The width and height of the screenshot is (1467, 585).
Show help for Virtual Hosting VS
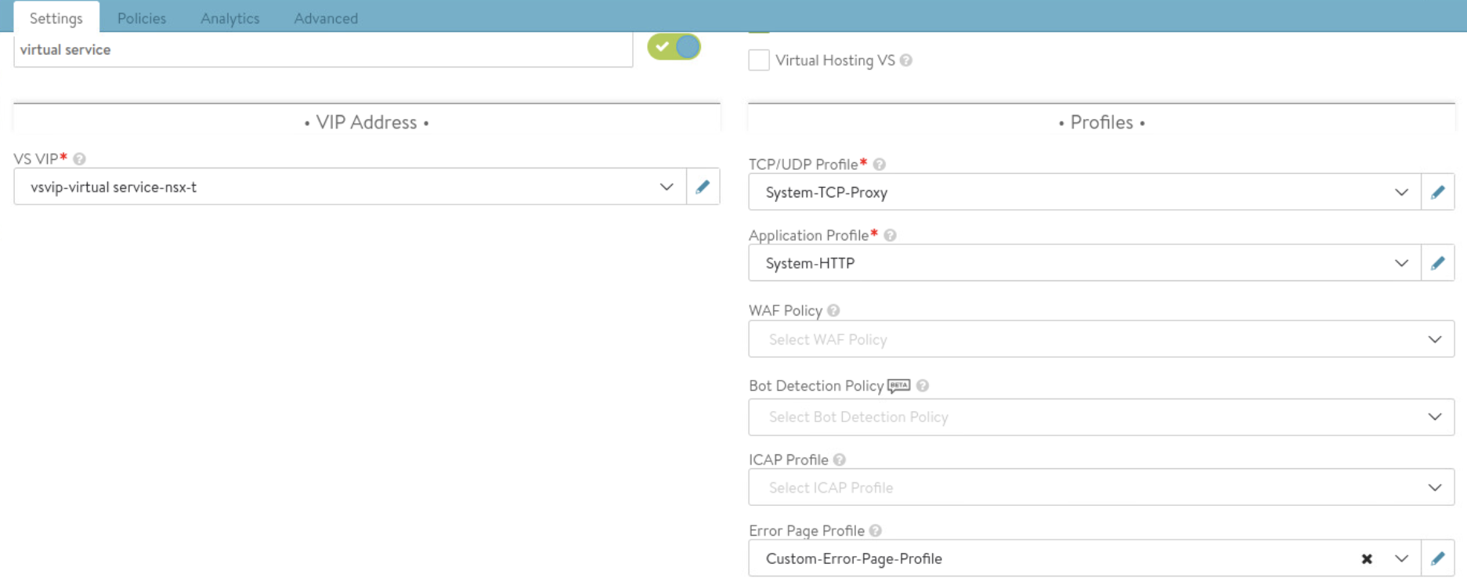pos(906,60)
